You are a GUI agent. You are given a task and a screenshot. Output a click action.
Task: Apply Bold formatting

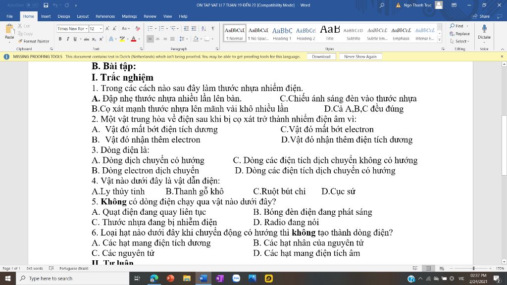(x=60, y=39)
